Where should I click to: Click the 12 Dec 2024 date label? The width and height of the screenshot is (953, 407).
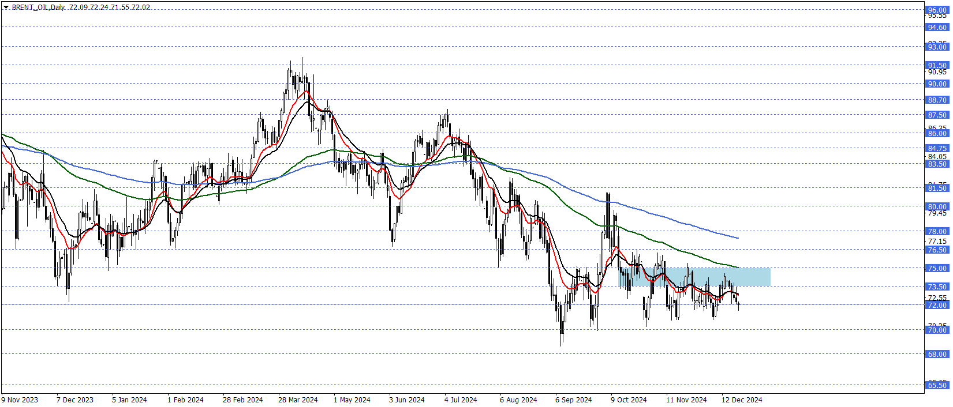[742, 400]
